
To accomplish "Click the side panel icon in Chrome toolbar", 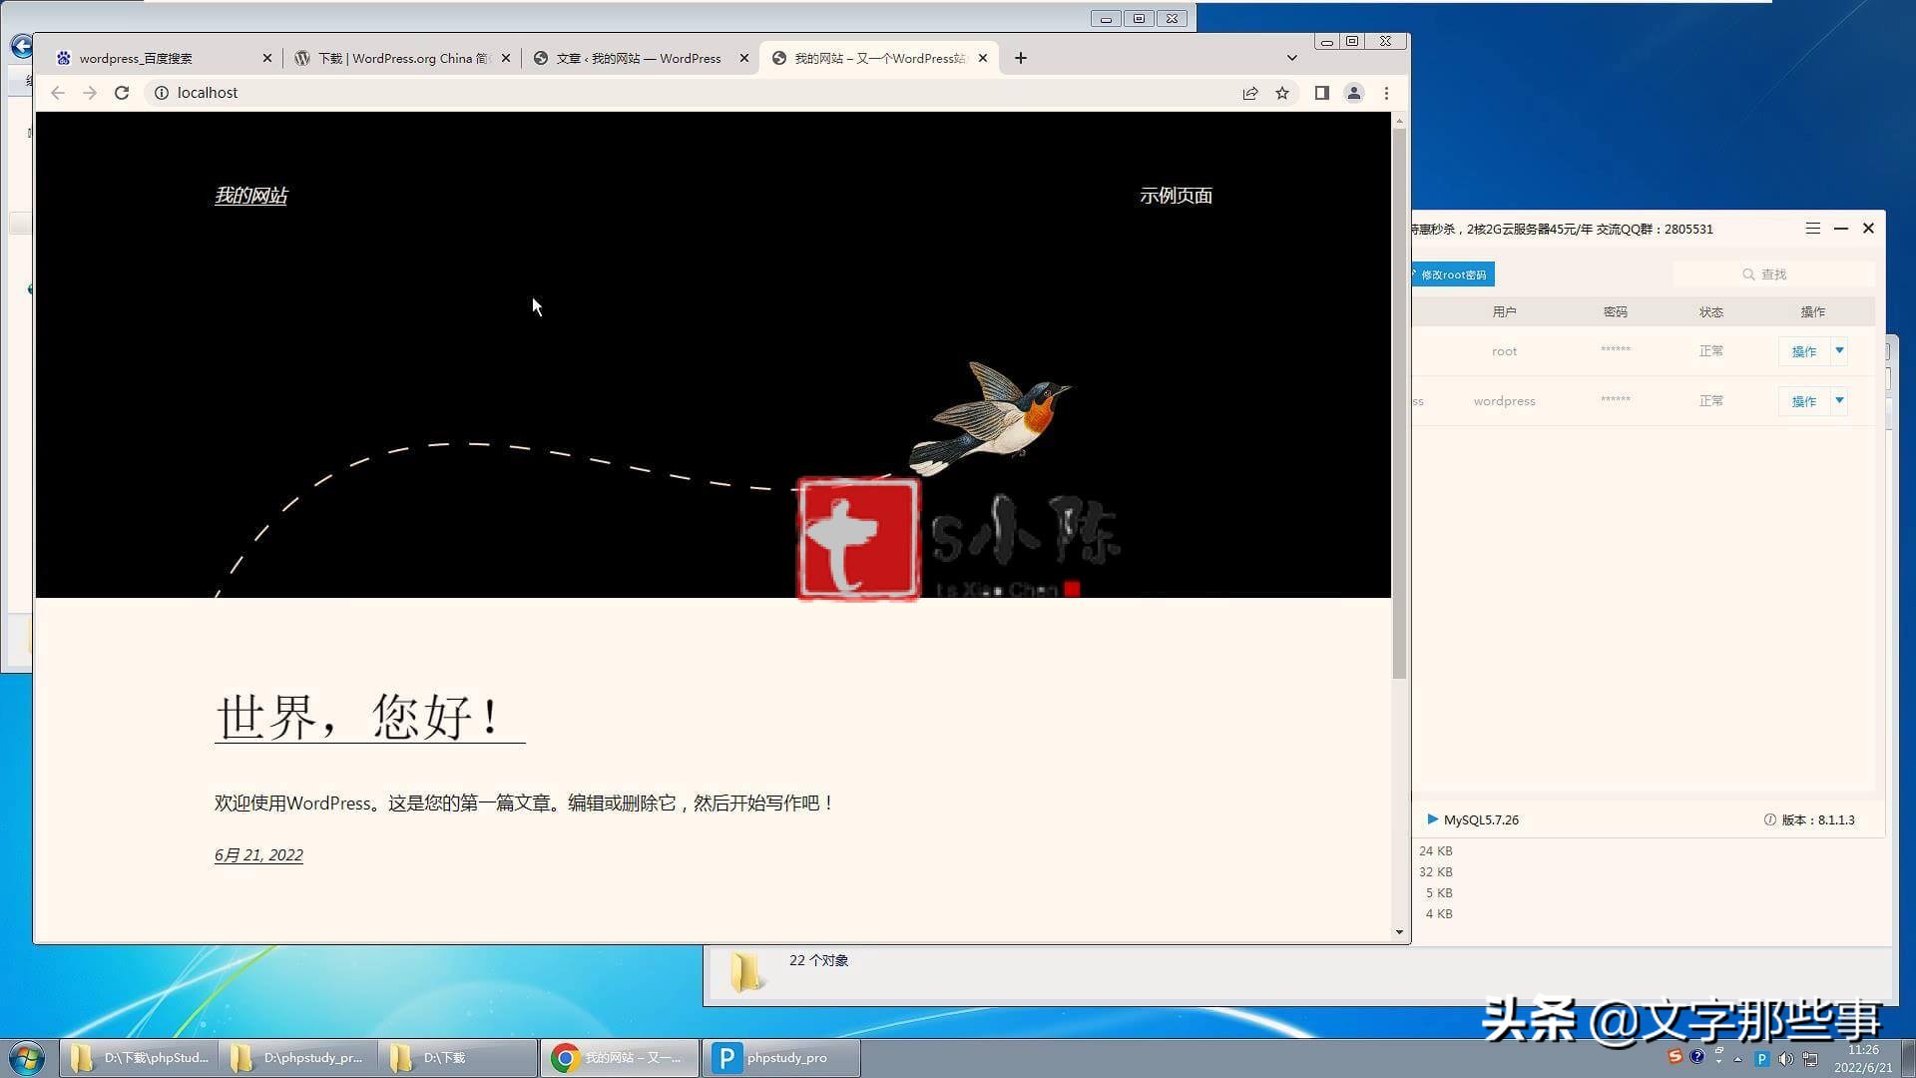I will tap(1321, 92).
